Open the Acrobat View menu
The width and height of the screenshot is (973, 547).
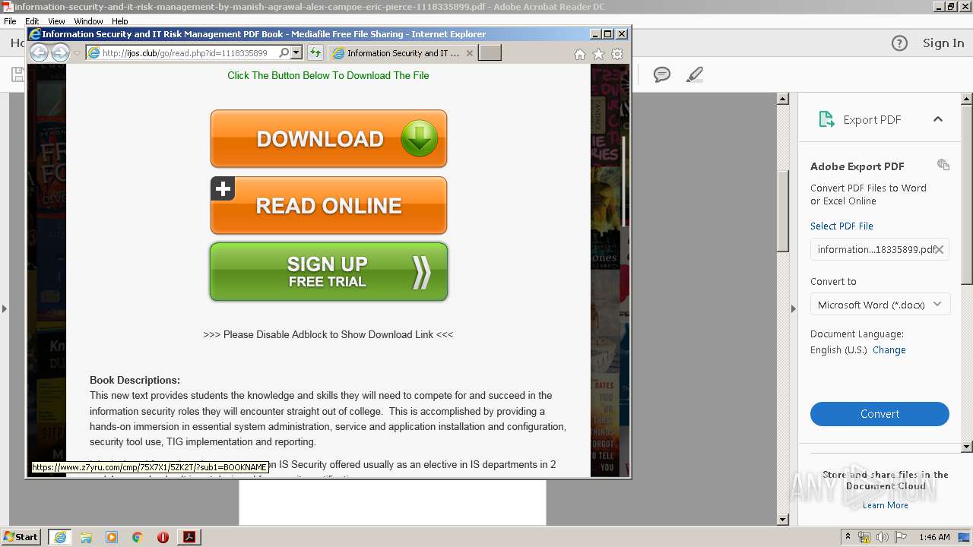56,21
